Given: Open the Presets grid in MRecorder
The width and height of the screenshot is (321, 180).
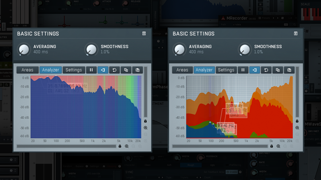Looking at the screenshot, I should (x=259, y=18).
